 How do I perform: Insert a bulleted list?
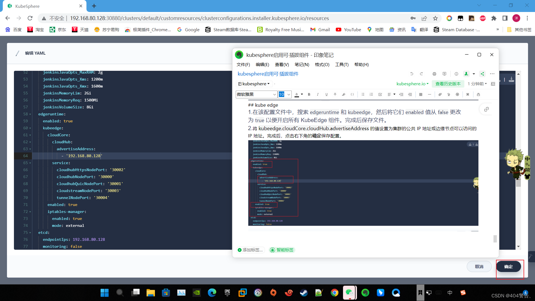(363, 94)
